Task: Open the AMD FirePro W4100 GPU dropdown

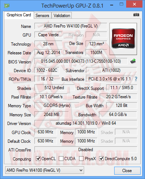Action: click(45, 170)
